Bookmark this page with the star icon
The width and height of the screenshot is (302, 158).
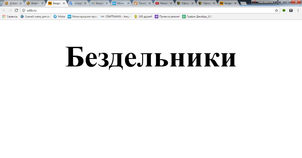[277, 10]
